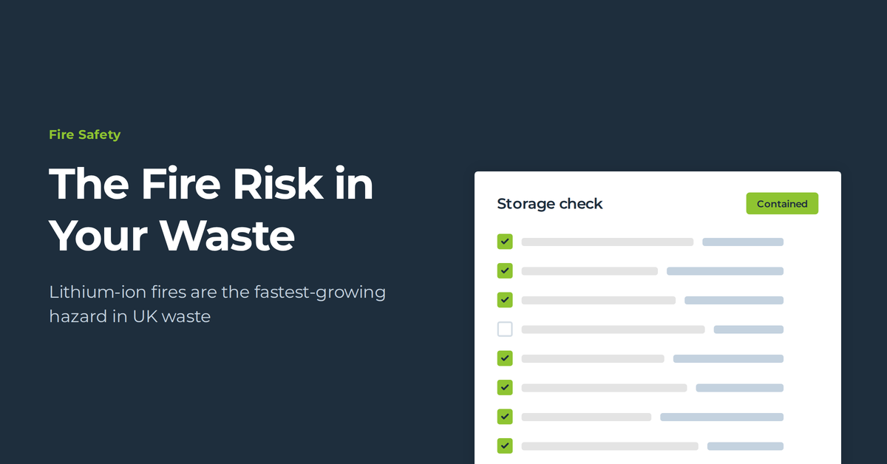Screen dimensions: 887x464
Task: Untick the first checkbox under Storage check
Action: click(x=505, y=242)
